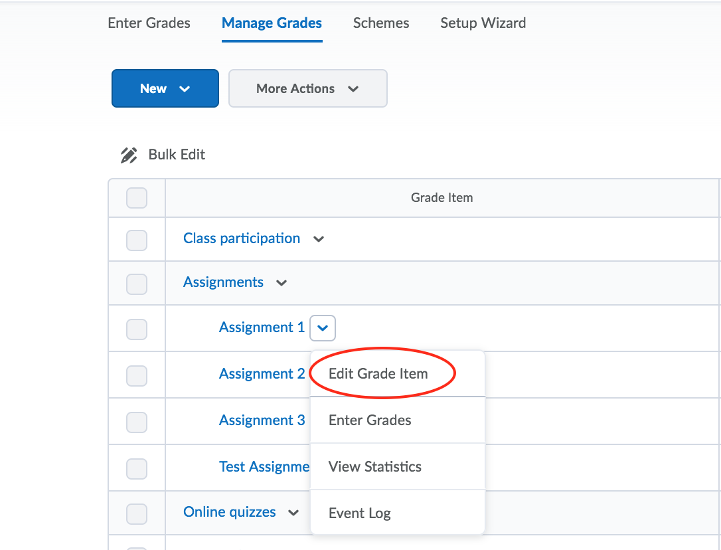The width and height of the screenshot is (721, 550).
Task: Toggle the select-all checkbox in header
Action: tap(137, 198)
